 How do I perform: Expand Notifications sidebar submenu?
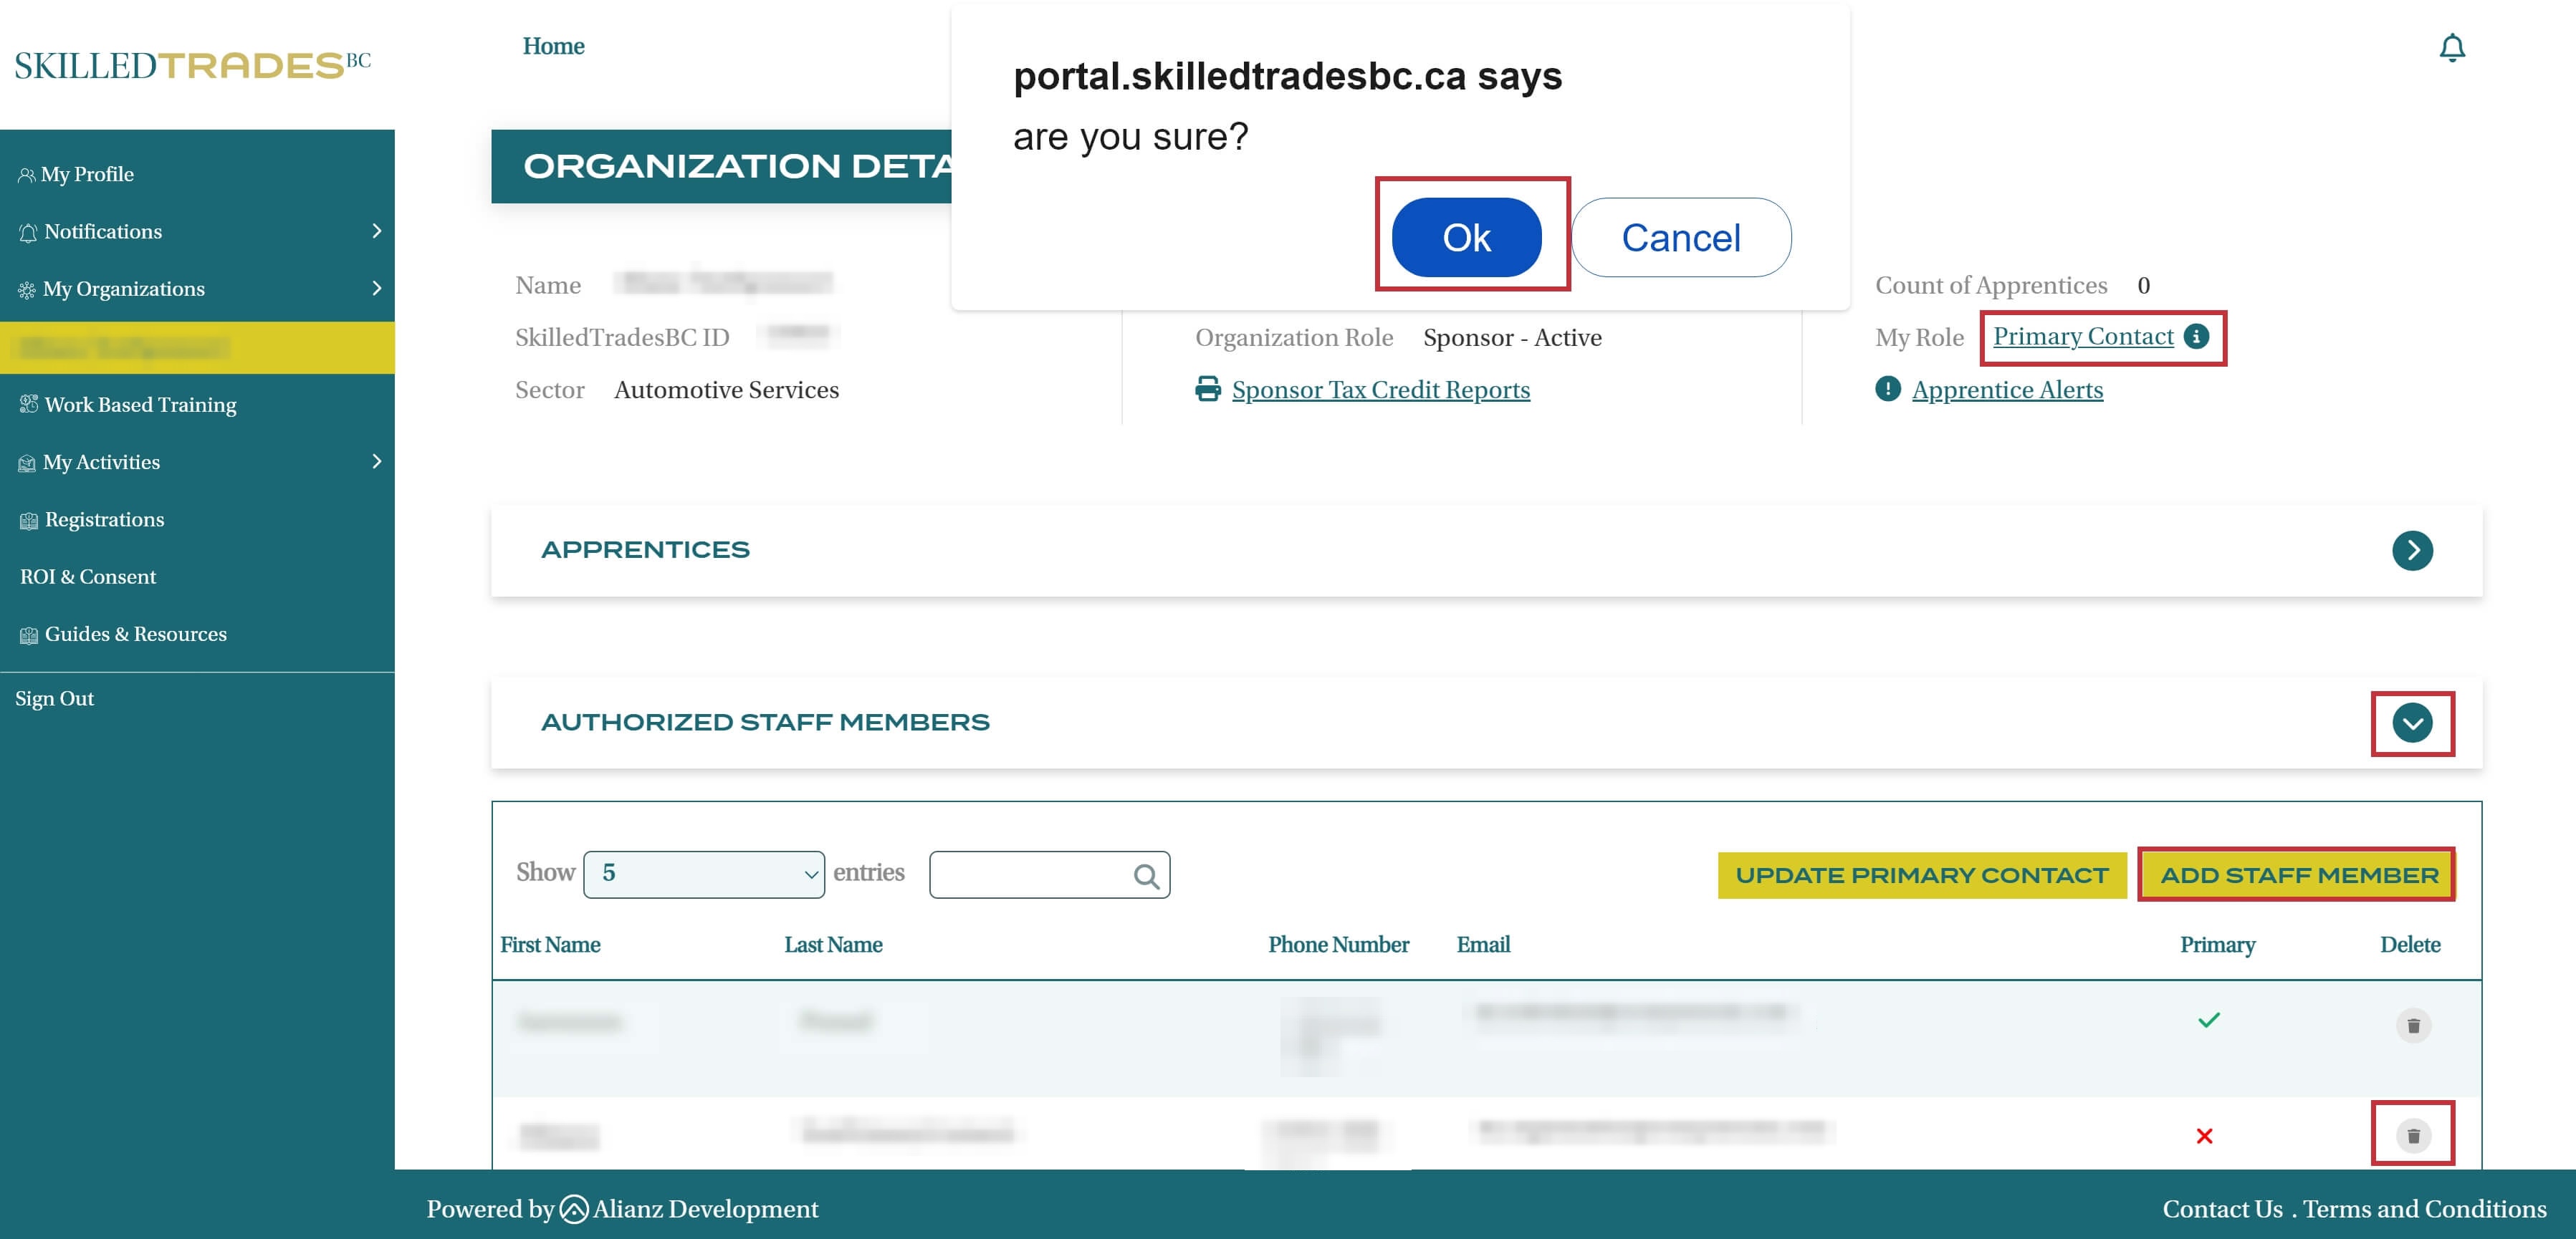376,231
